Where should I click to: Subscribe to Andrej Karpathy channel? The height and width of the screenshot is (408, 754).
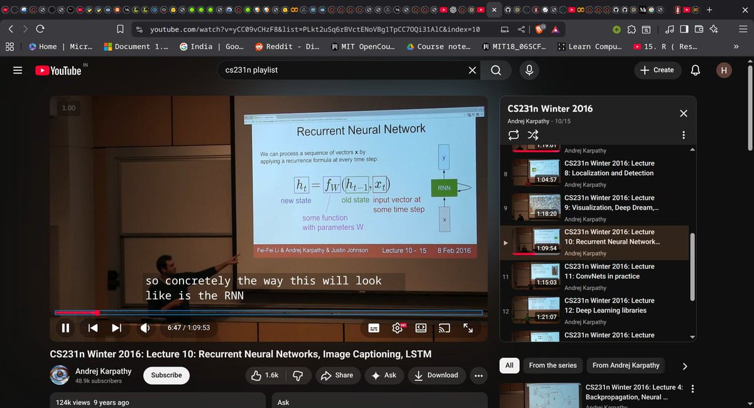click(x=167, y=375)
